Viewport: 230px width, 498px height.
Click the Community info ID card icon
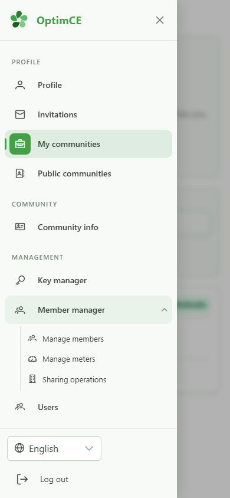tap(20, 227)
